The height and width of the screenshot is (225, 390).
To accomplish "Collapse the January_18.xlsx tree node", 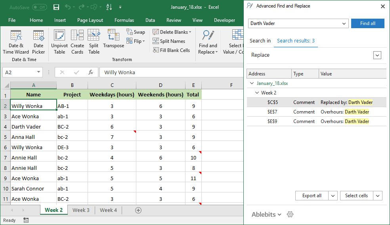I will [x=252, y=83].
